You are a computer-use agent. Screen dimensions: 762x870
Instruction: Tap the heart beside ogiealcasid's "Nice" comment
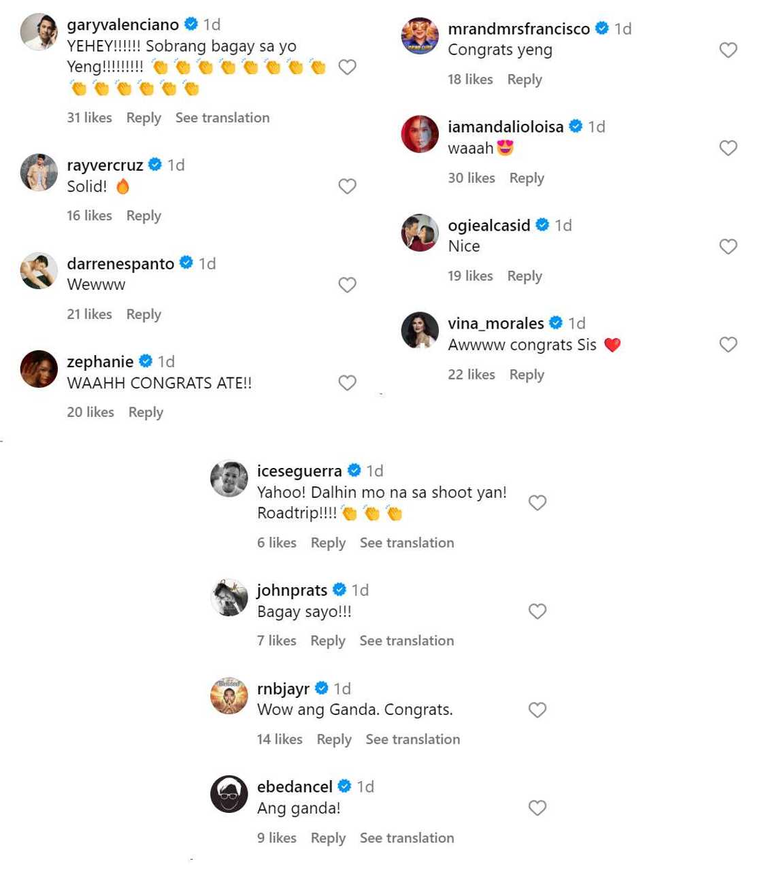coord(728,246)
